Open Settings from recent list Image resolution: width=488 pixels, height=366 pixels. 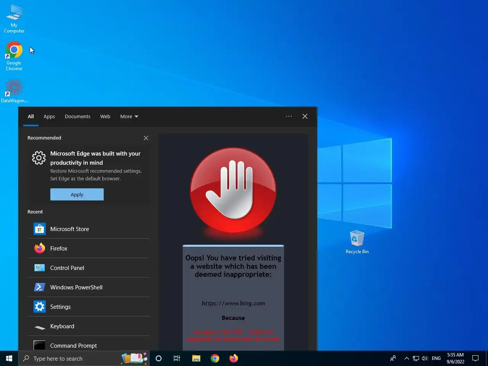[x=88, y=307]
